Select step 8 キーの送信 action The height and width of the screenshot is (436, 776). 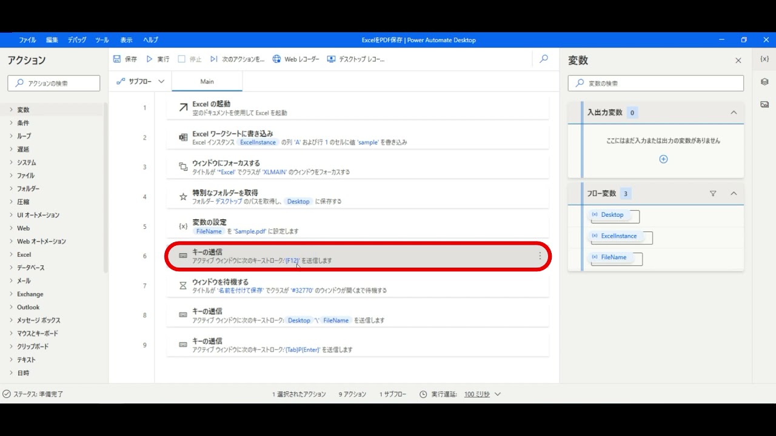point(358,315)
